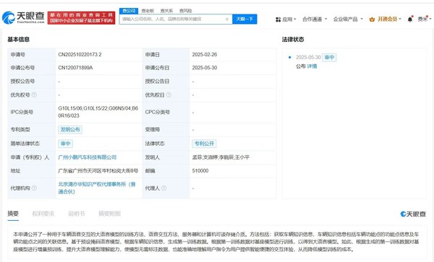Image resolution: width=434 pixels, height=262 pixels.
Task: Click the help icon beside 优先权号
Action: (x=34, y=95)
